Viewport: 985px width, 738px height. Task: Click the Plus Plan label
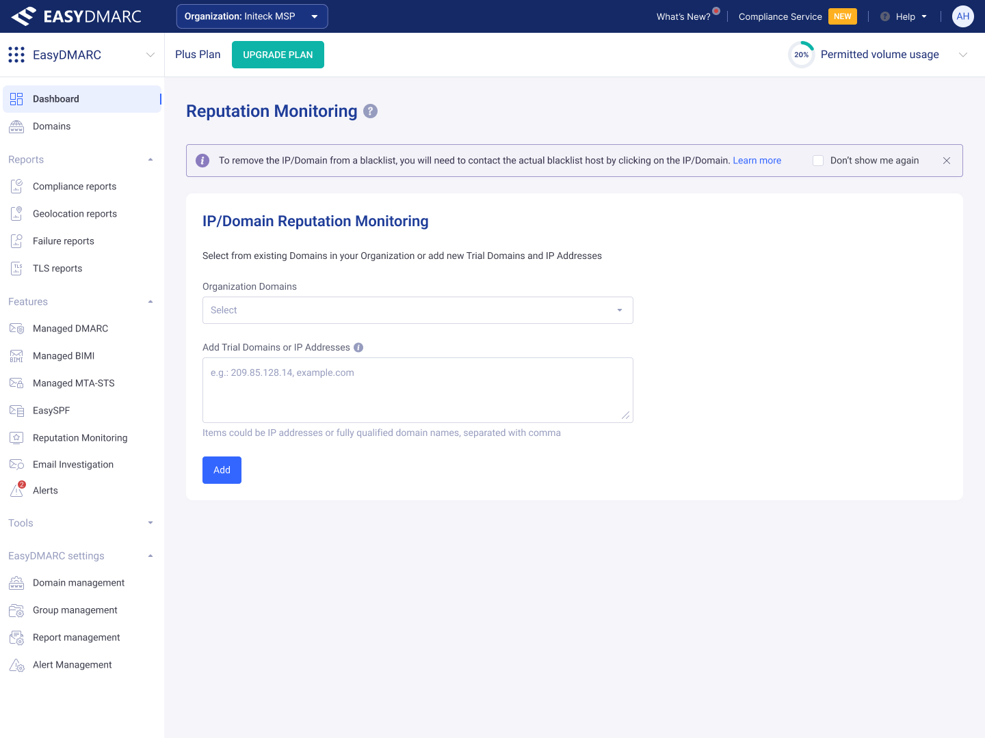pos(198,55)
